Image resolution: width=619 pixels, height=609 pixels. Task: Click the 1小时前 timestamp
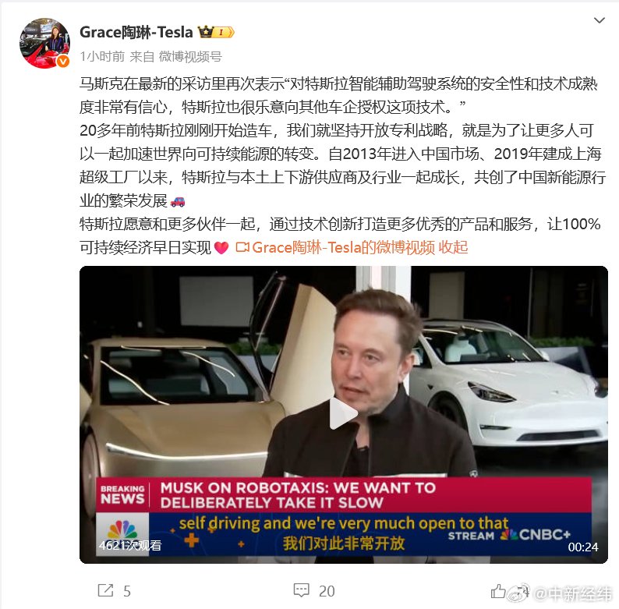(x=102, y=56)
